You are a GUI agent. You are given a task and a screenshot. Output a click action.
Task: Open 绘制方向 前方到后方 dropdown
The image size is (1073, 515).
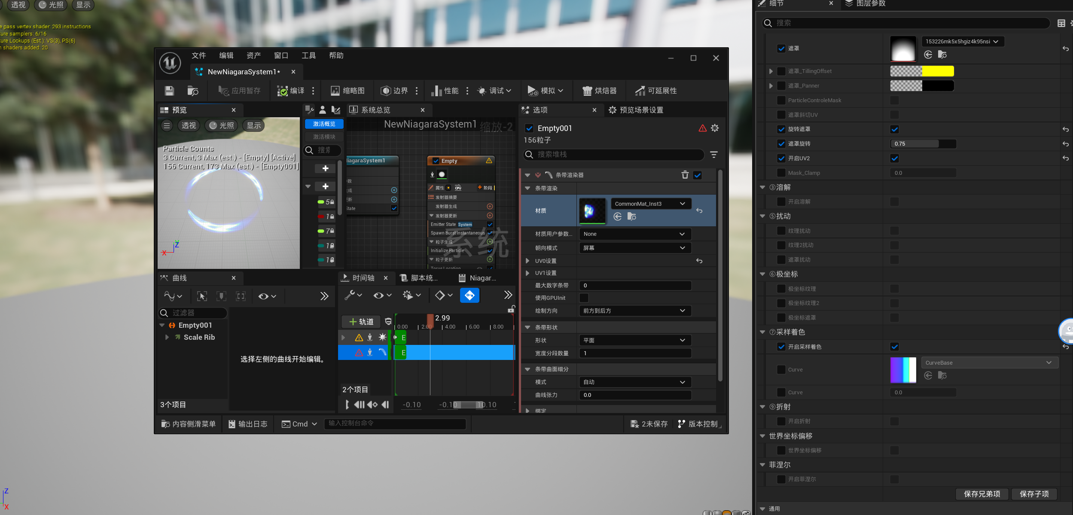tap(635, 311)
